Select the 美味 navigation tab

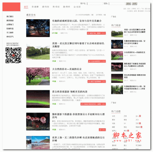click(67, 7)
